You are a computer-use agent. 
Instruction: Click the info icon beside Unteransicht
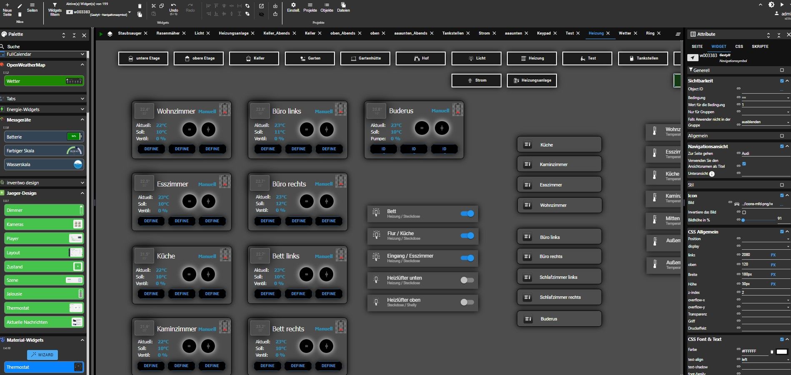tap(712, 174)
